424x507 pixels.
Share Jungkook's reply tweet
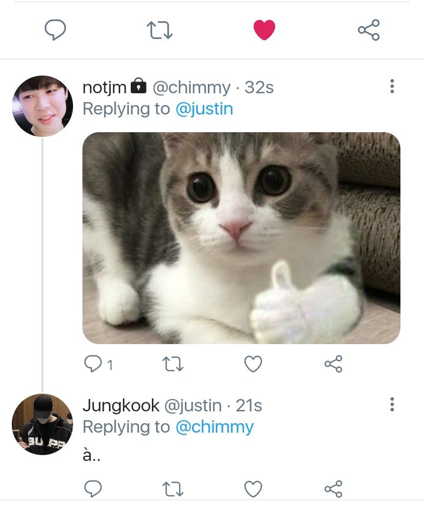point(333,489)
